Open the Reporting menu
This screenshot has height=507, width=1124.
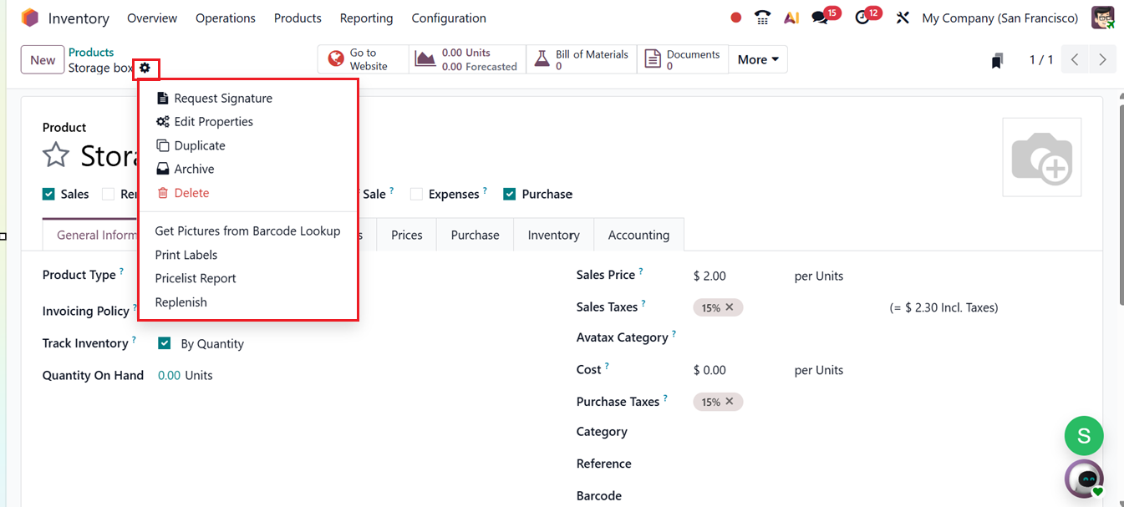[366, 18]
